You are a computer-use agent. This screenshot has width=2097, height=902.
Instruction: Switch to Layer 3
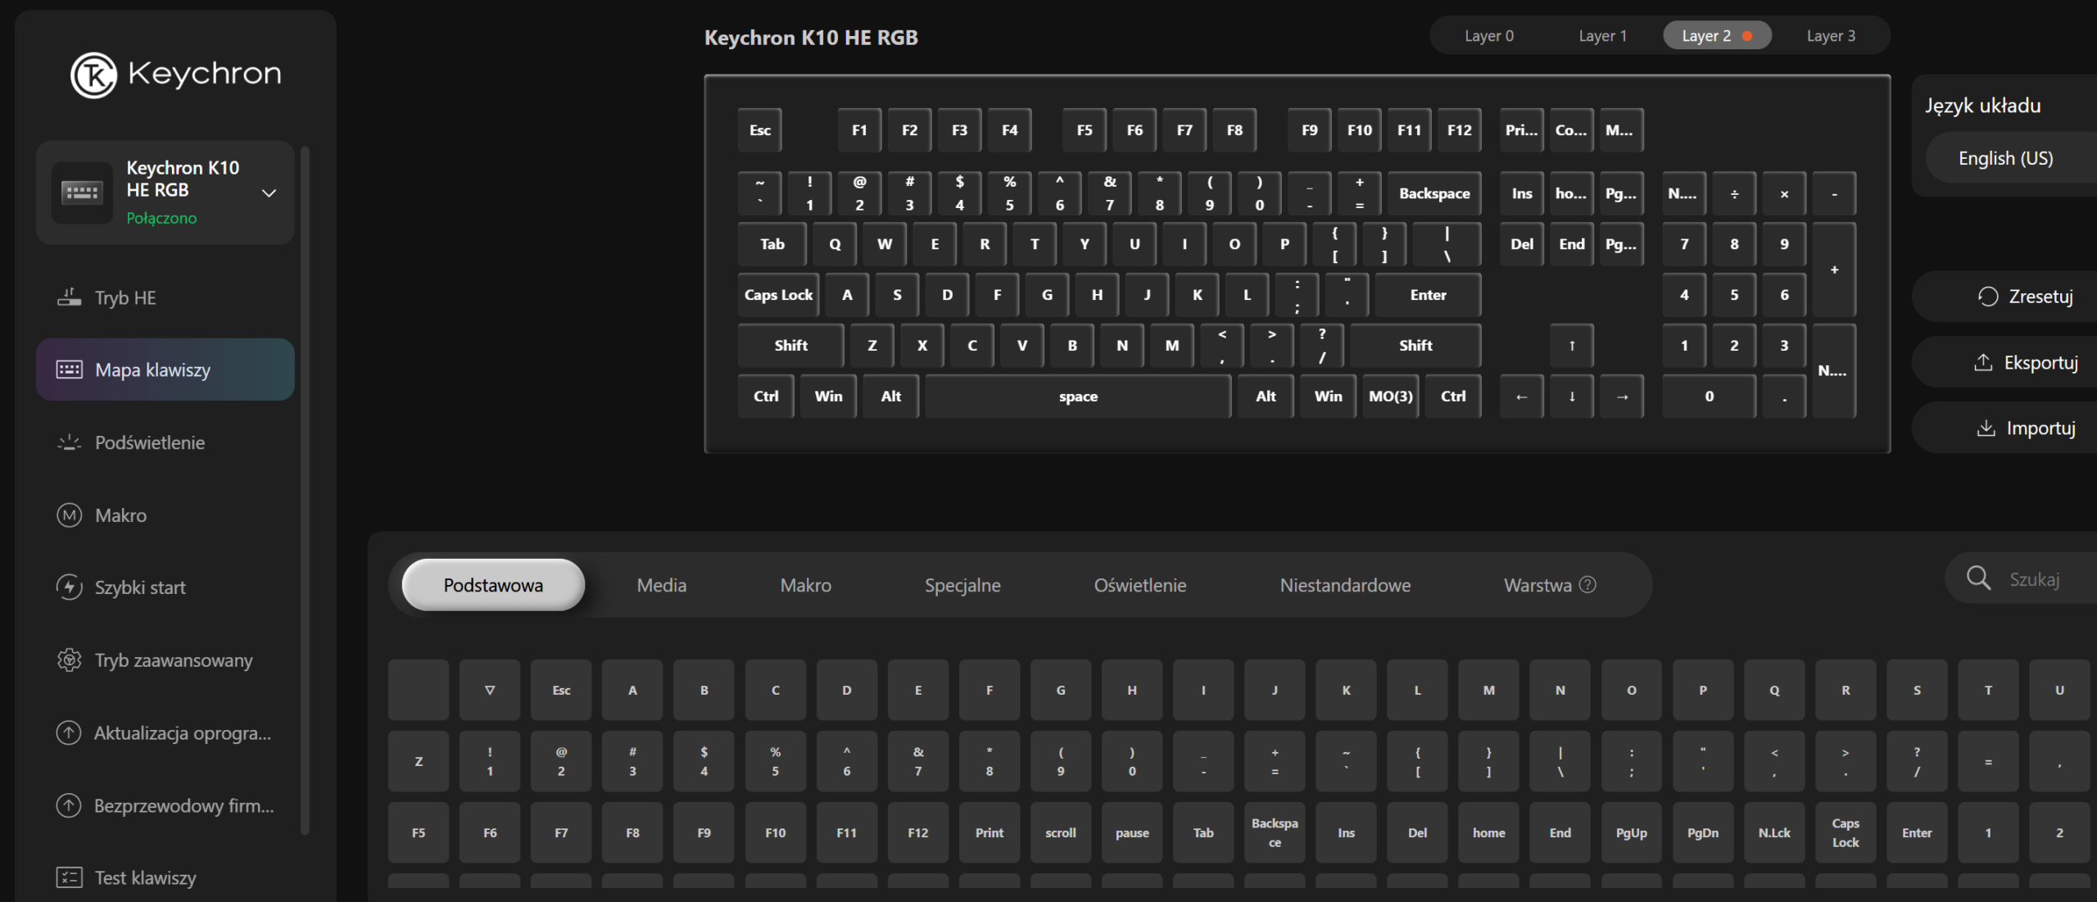[1831, 36]
